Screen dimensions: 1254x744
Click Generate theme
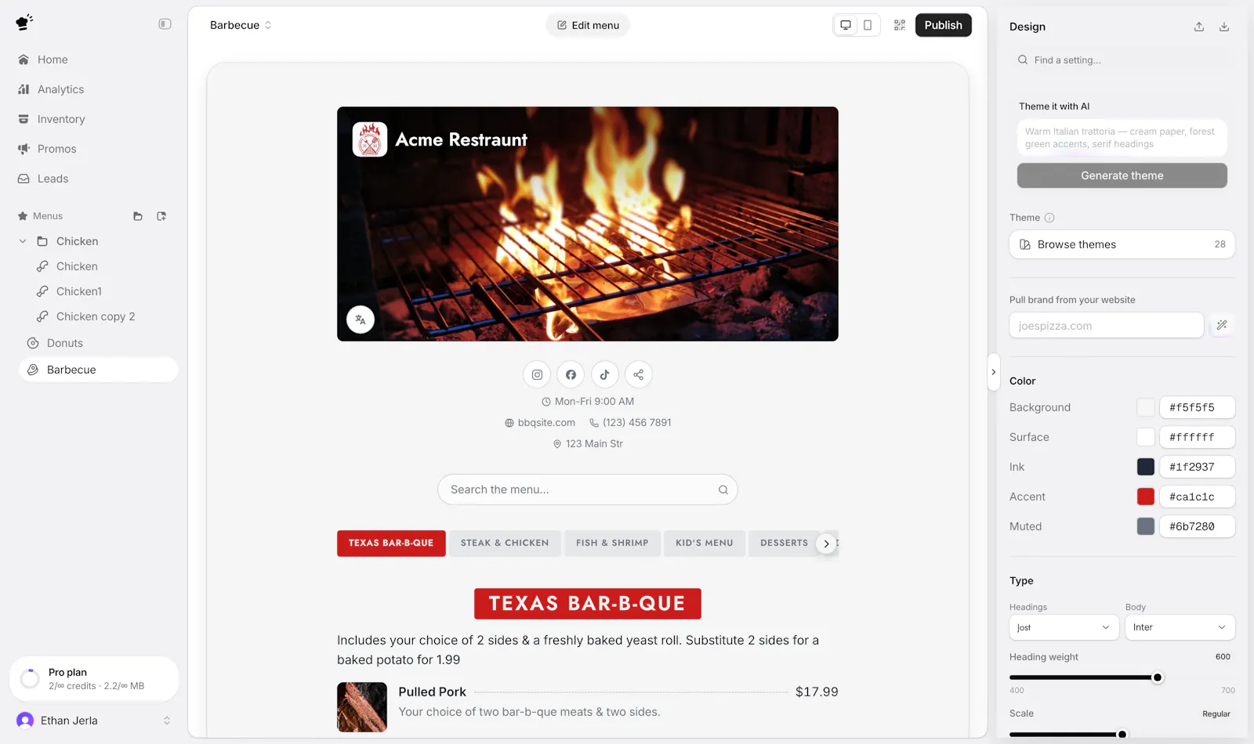tap(1122, 175)
